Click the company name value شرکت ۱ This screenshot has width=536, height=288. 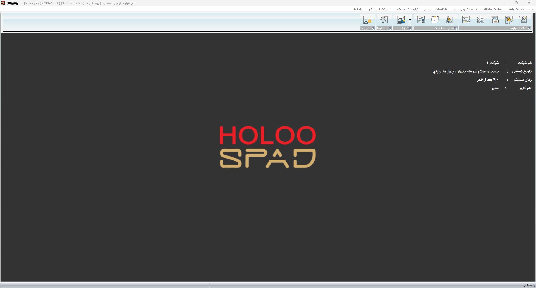493,63
